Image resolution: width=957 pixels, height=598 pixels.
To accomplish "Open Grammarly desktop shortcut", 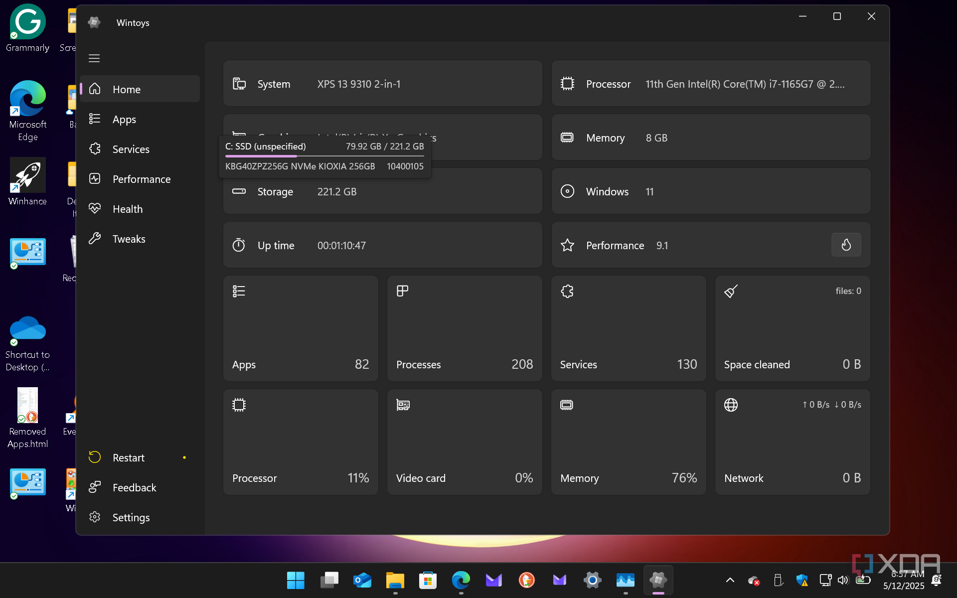I will tap(27, 28).
